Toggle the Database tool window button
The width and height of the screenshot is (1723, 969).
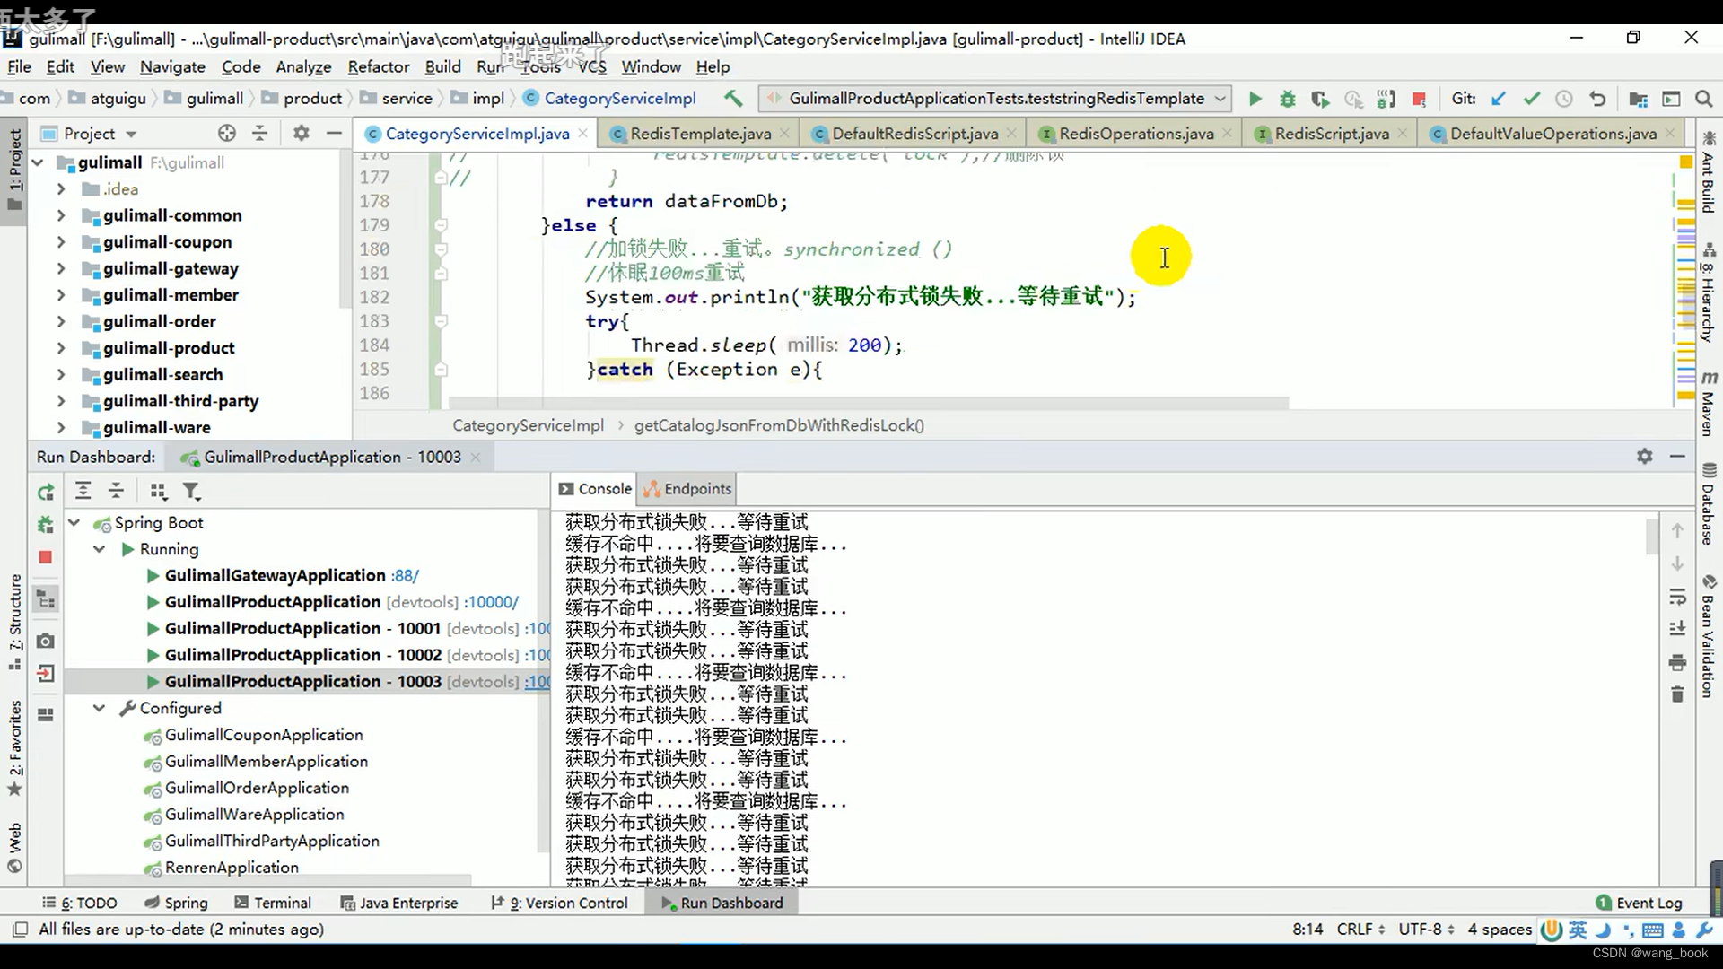1709,503
